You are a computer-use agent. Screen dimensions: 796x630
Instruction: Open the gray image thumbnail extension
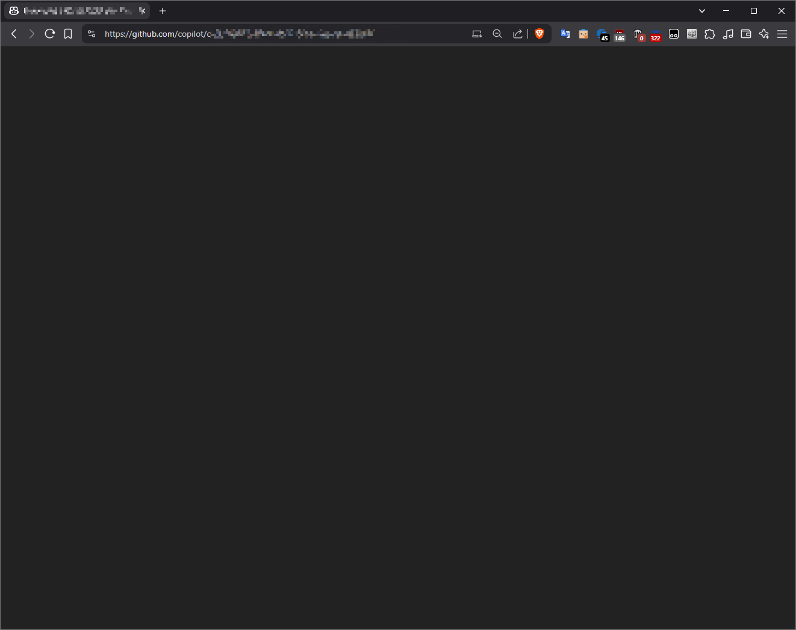(x=692, y=34)
